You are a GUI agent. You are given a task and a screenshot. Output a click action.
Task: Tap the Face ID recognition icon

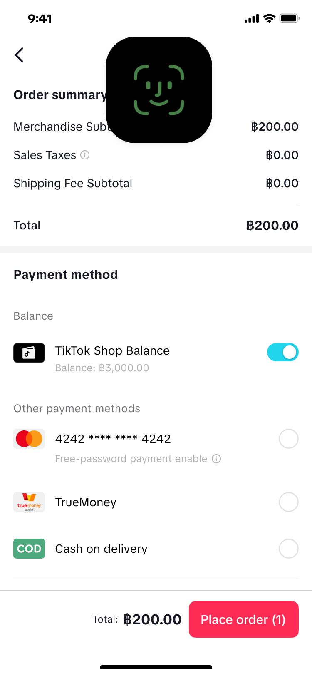[x=159, y=90]
